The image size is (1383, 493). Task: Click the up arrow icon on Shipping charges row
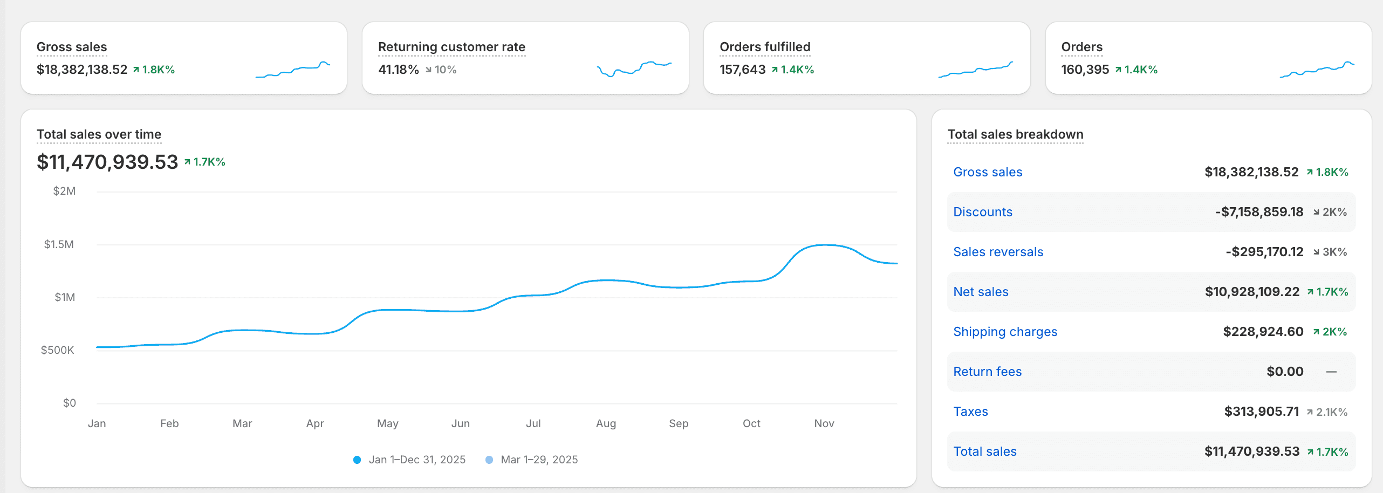click(x=1317, y=332)
